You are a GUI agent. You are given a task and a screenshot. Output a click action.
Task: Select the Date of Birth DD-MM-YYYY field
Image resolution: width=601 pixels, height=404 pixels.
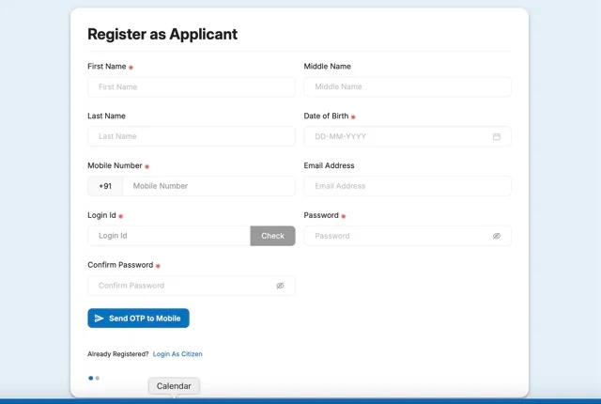[x=408, y=136]
